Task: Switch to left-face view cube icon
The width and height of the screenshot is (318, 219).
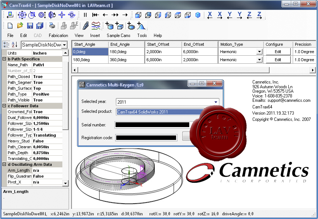Action: pos(168,15)
